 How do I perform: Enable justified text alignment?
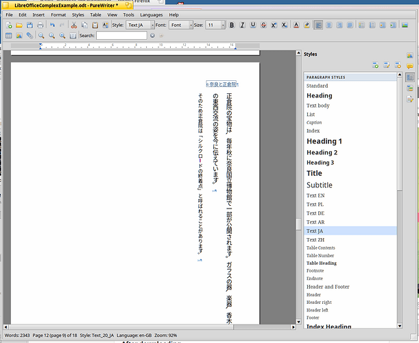(350, 25)
